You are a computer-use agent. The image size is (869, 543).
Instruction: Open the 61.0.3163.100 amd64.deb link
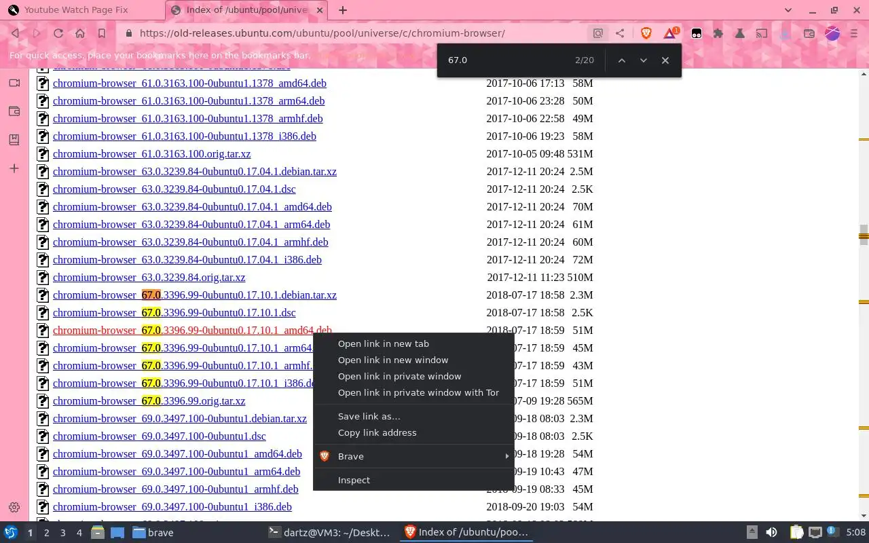click(x=189, y=83)
